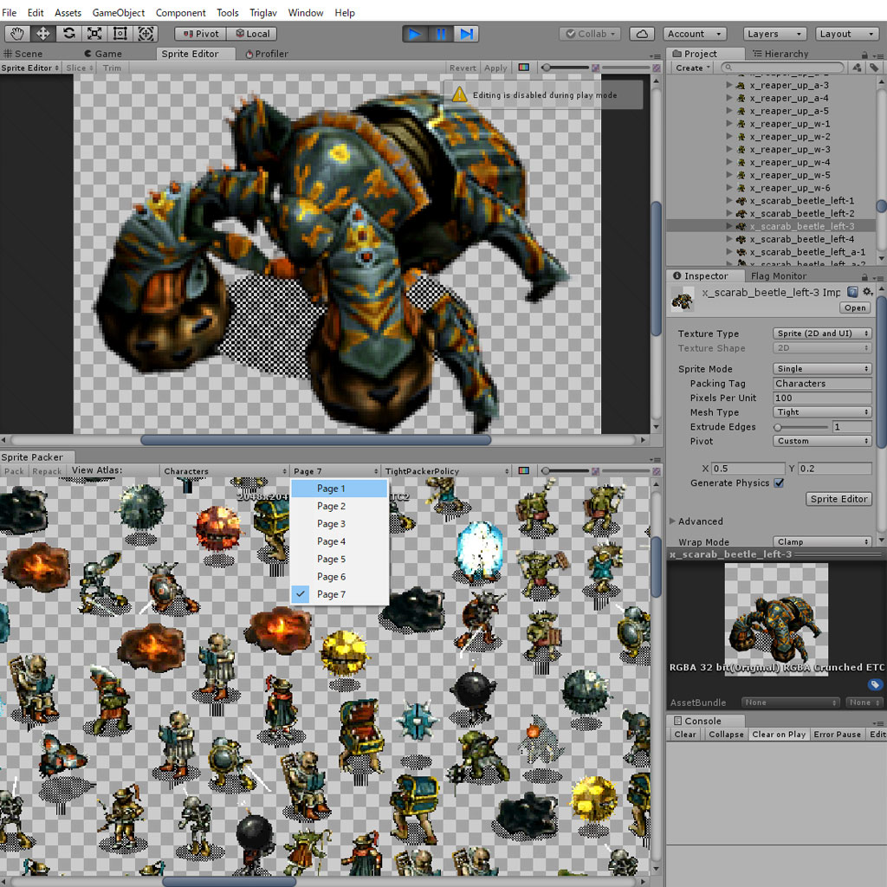
Task: Select the Move tool
Action: 43,34
